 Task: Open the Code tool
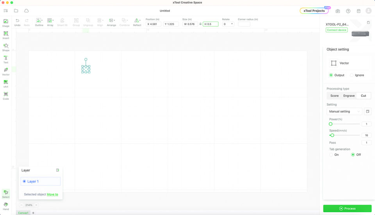click(x=5, y=95)
